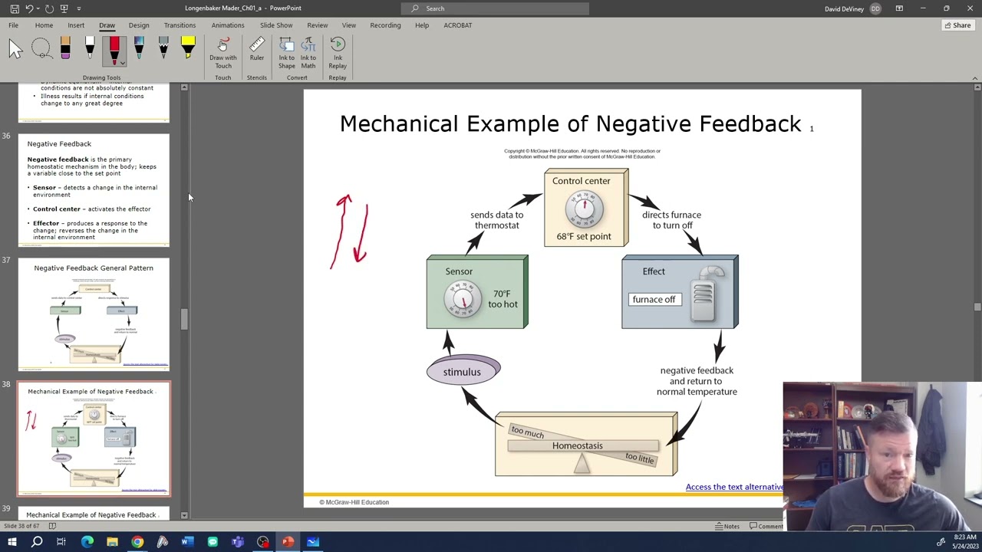The width and height of the screenshot is (982, 552).
Task: Redo the last action
Action: [x=48, y=8]
